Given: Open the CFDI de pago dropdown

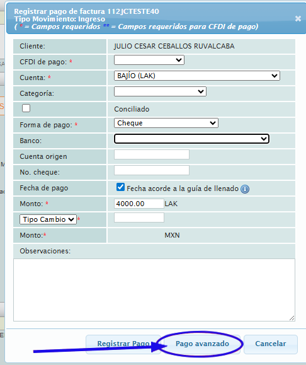Looking at the screenshot, I should pyautogui.click(x=149, y=60).
